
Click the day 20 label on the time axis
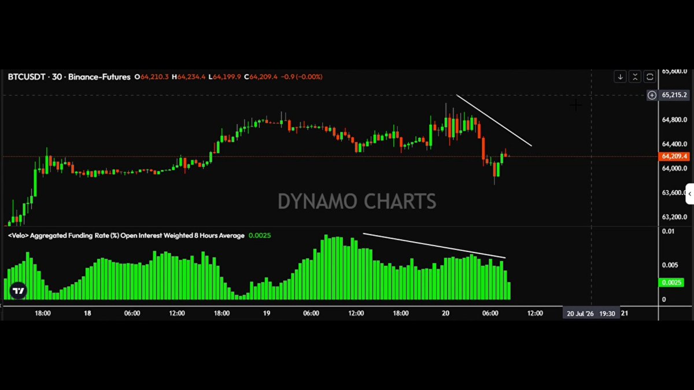[445, 313]
